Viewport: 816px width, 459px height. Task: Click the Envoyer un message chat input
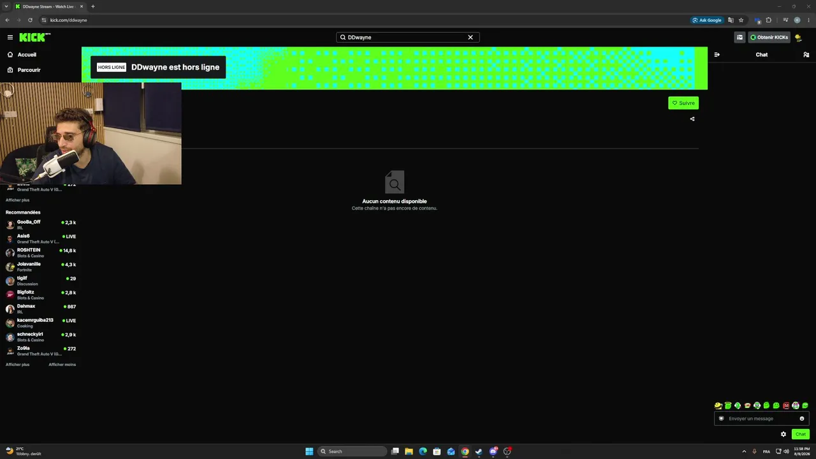tap(762, 419)
